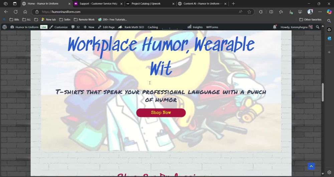Click the WordPress admin bar search icon
This screenshot has width=334, height=177.
pyautogui.click(x=318, y=27)
